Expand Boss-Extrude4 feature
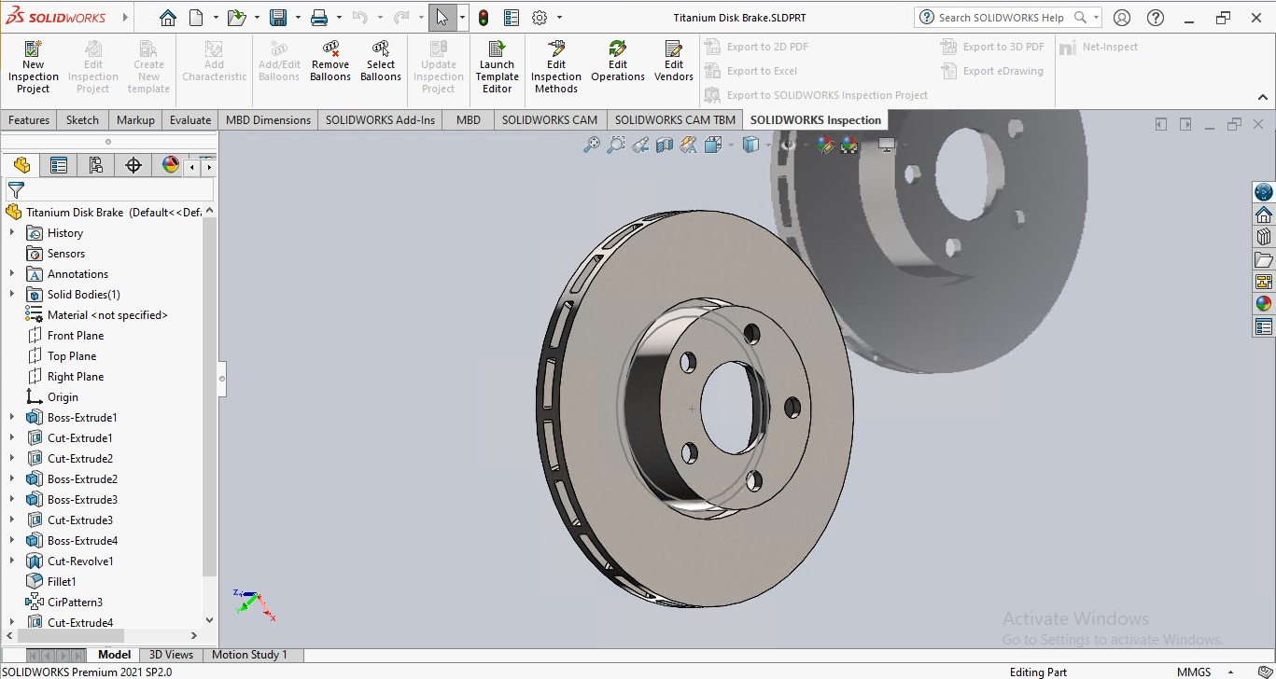Screen dimensions: 1276x679 (12, 541)
